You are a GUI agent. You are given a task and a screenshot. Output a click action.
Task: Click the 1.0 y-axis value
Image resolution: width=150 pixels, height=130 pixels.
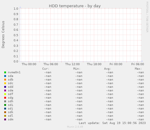(x=16, y=9)
